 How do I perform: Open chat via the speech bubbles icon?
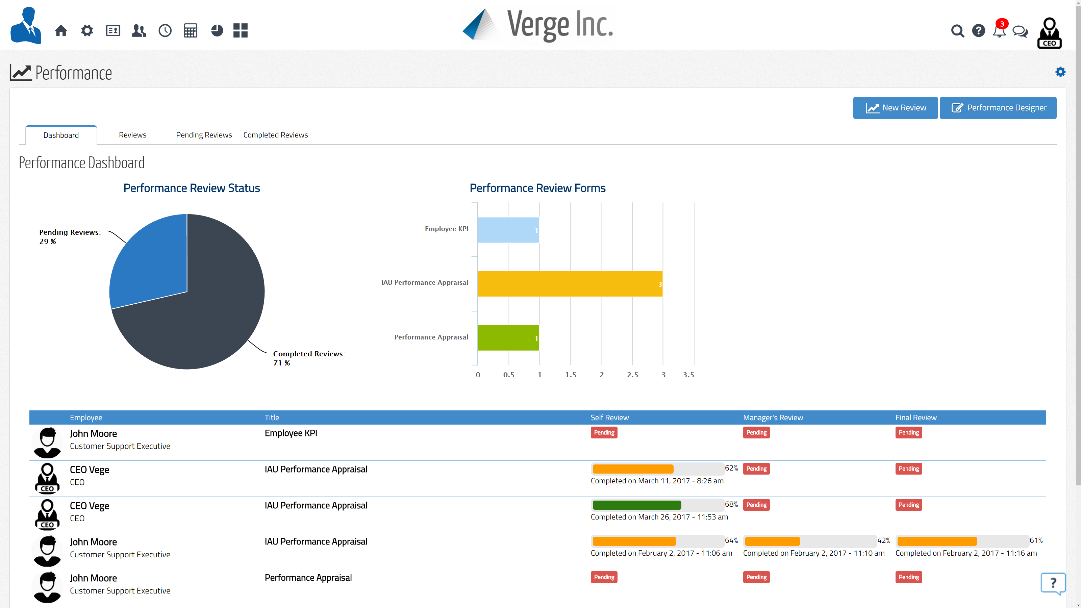pyautogui.click(x=1020, y=31)
